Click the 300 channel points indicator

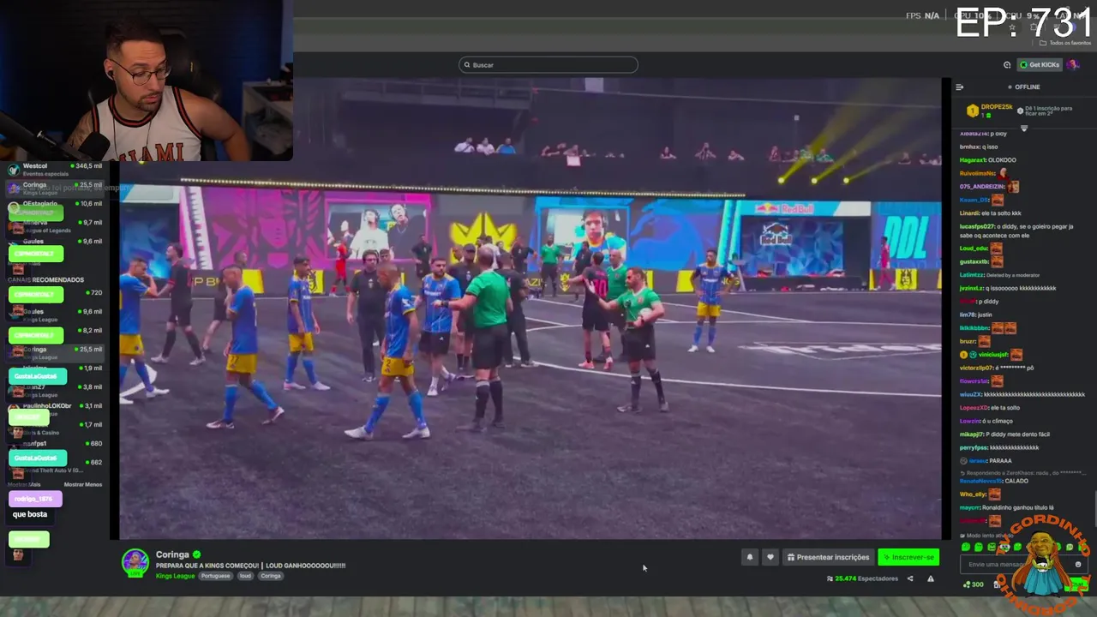coord(974,584)
